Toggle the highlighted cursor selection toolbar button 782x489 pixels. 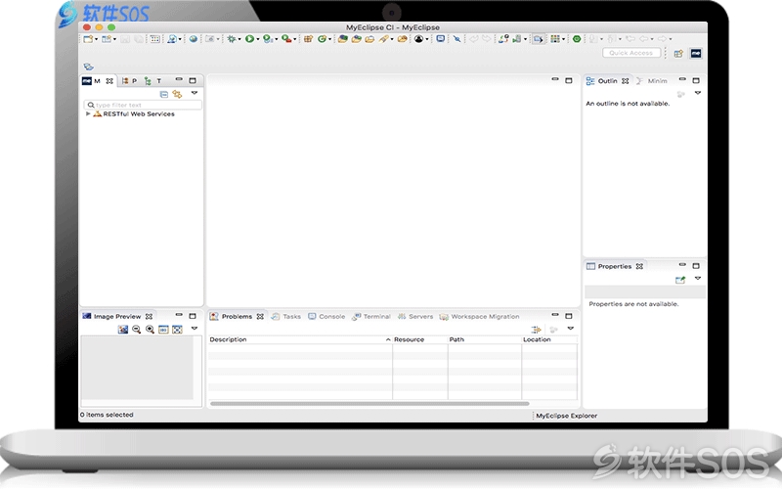[539, 39]
